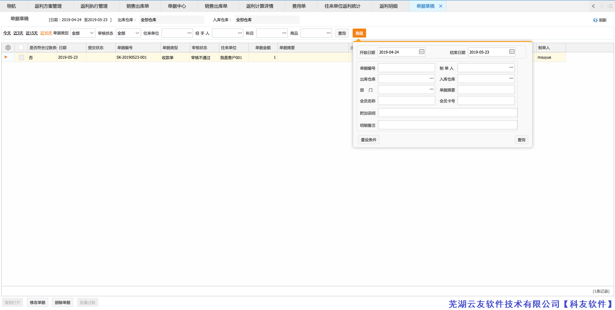
Task: Sort by the 单据编号 column header
Action: (x=138, y=47)
